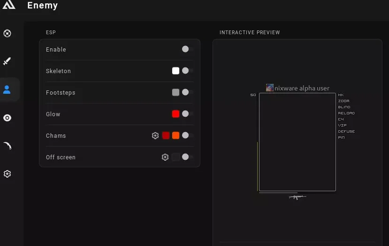Select the sword icon in the sidebar

click(7, 61)
